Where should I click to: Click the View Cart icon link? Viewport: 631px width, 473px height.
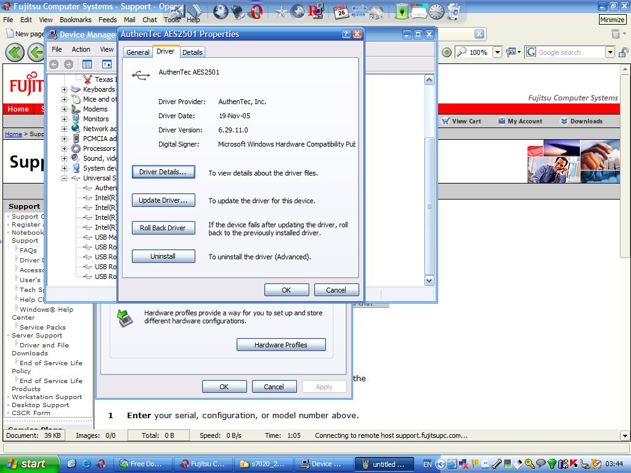click(446, 121)
